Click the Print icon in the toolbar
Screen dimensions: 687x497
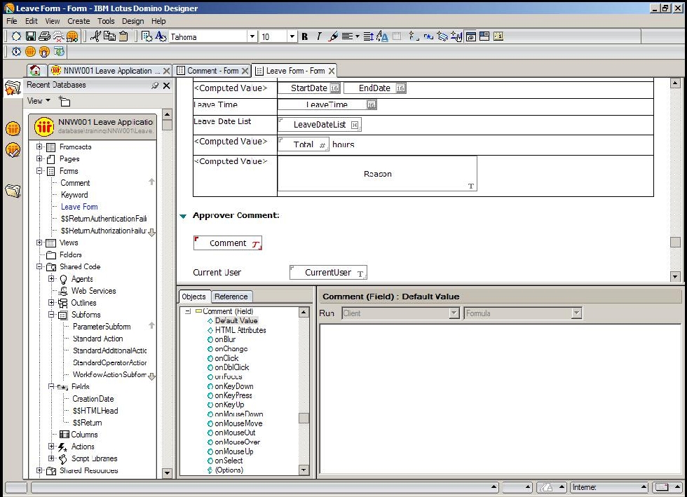tap(44, 36)
